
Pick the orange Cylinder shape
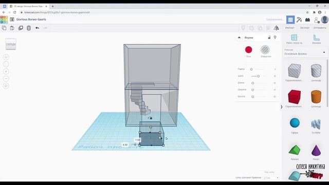coord(316,97)
